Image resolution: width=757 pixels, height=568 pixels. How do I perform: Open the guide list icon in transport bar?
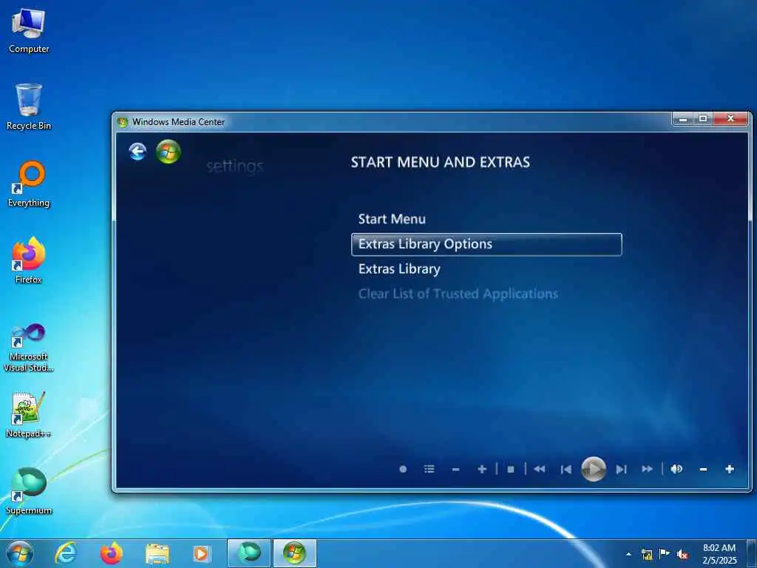[430, 469]
